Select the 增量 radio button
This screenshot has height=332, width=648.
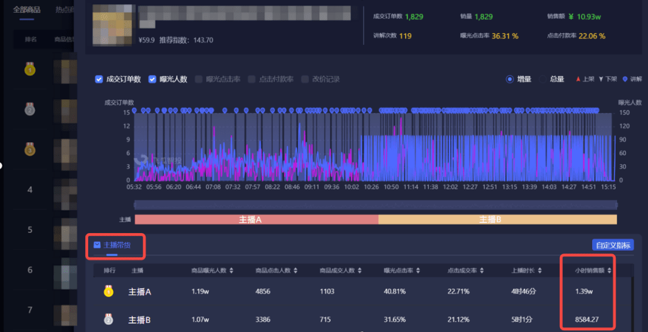[x=510, y=79]
